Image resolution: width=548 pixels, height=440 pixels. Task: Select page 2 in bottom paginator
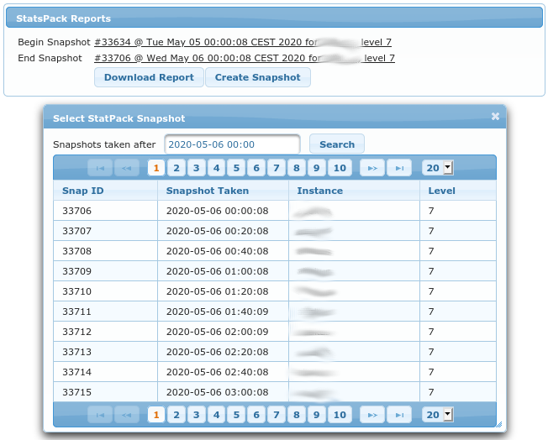point(177,415)
